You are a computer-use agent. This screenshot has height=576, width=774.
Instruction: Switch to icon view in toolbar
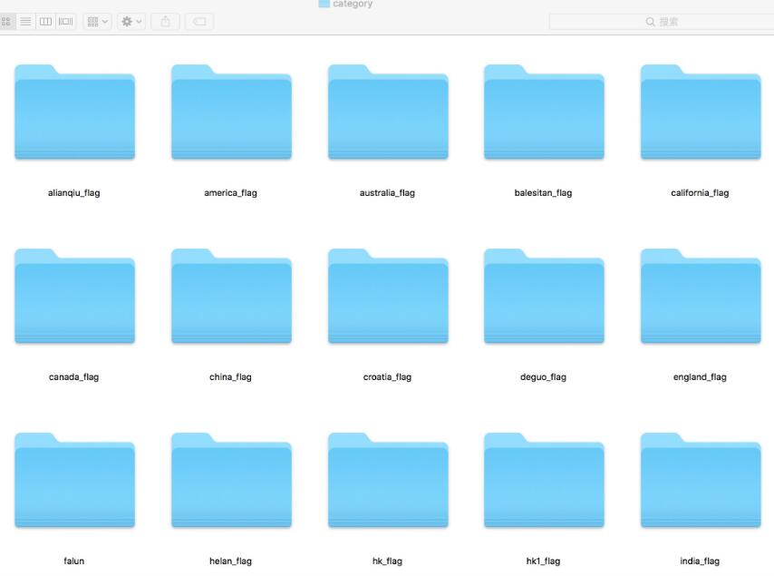7,22
